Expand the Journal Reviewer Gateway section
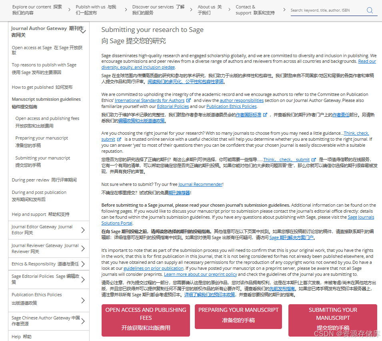The height and width of the screenshot is (341, 382). tap(83, 248)
